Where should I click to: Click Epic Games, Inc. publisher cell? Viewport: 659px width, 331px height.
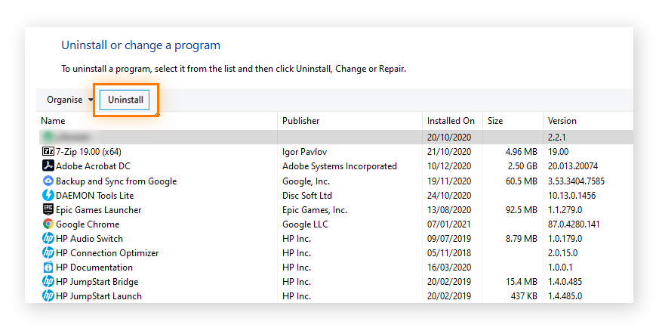(314, 210)
